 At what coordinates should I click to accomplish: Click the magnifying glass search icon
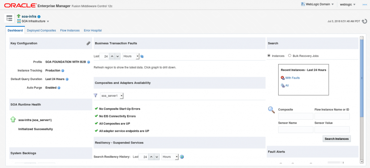click(x=272, y=110)
